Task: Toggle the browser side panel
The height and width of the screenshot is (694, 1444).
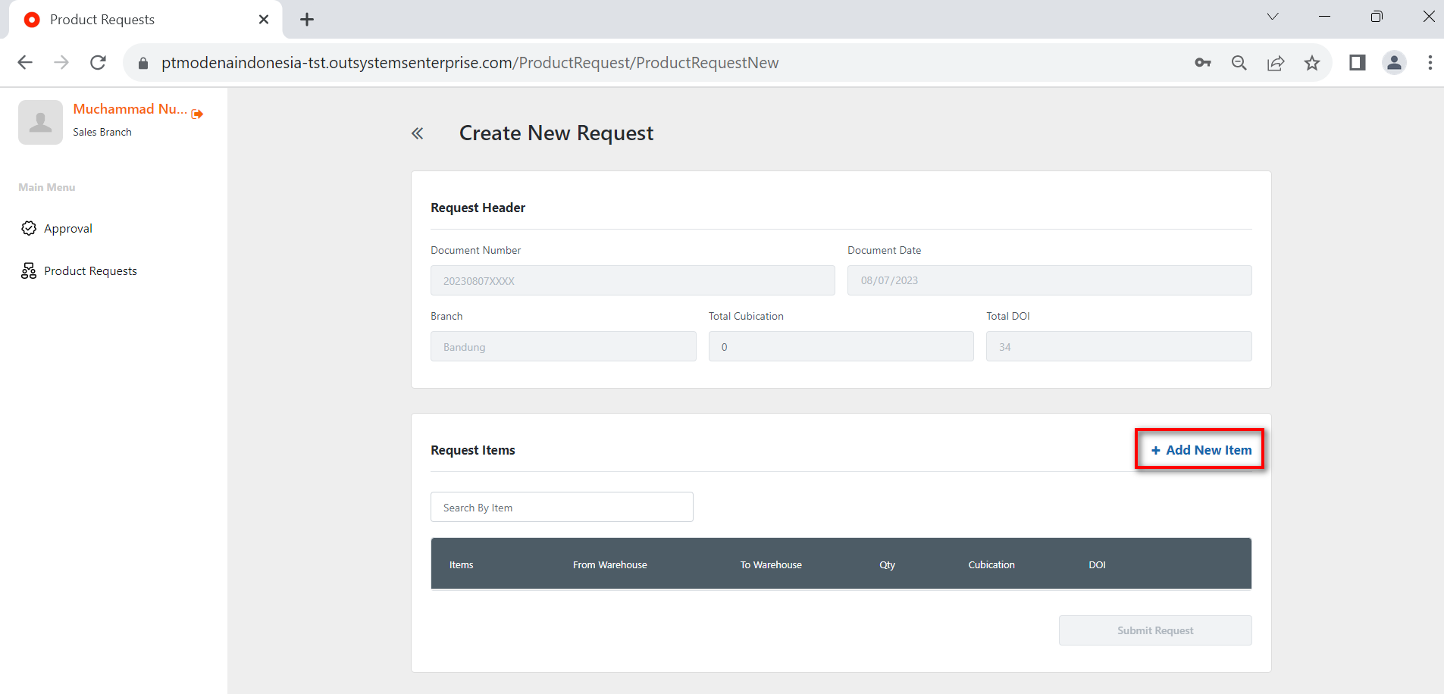Action: (1357, 63)
